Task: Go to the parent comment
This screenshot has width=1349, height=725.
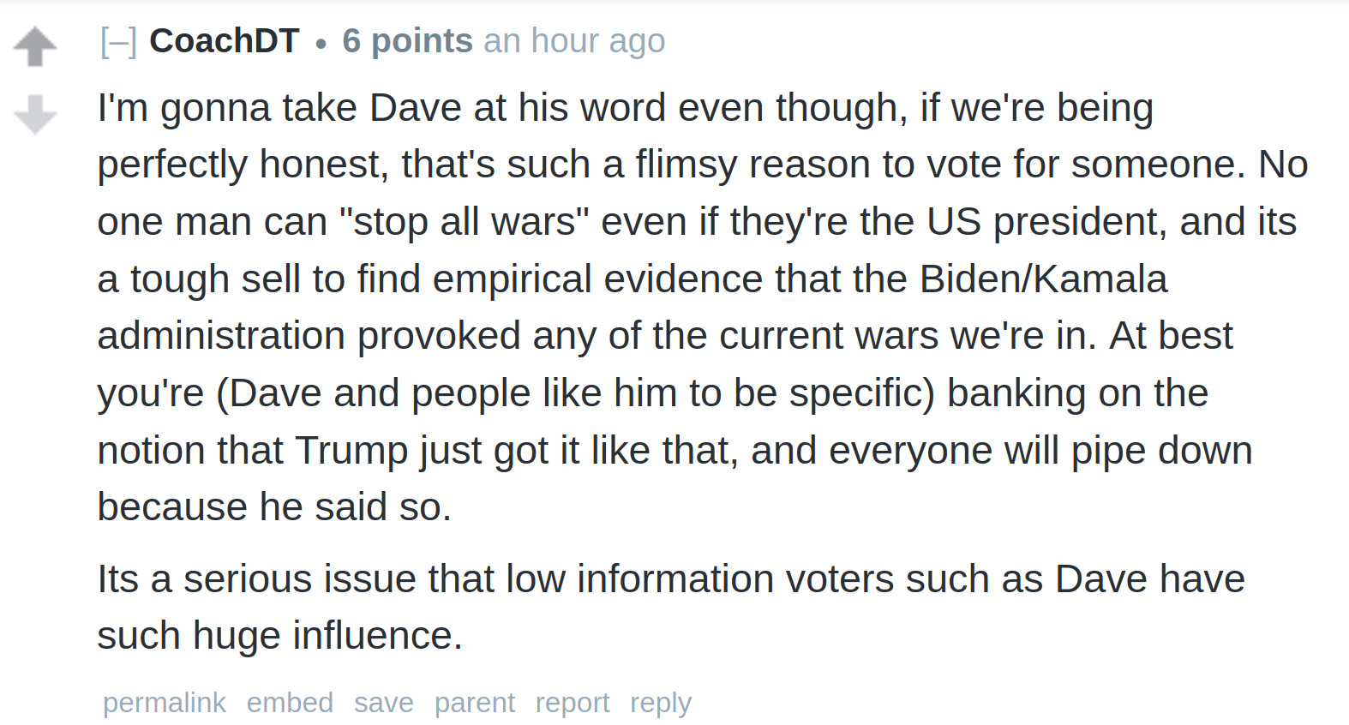Action: click(x=475, y=703)
